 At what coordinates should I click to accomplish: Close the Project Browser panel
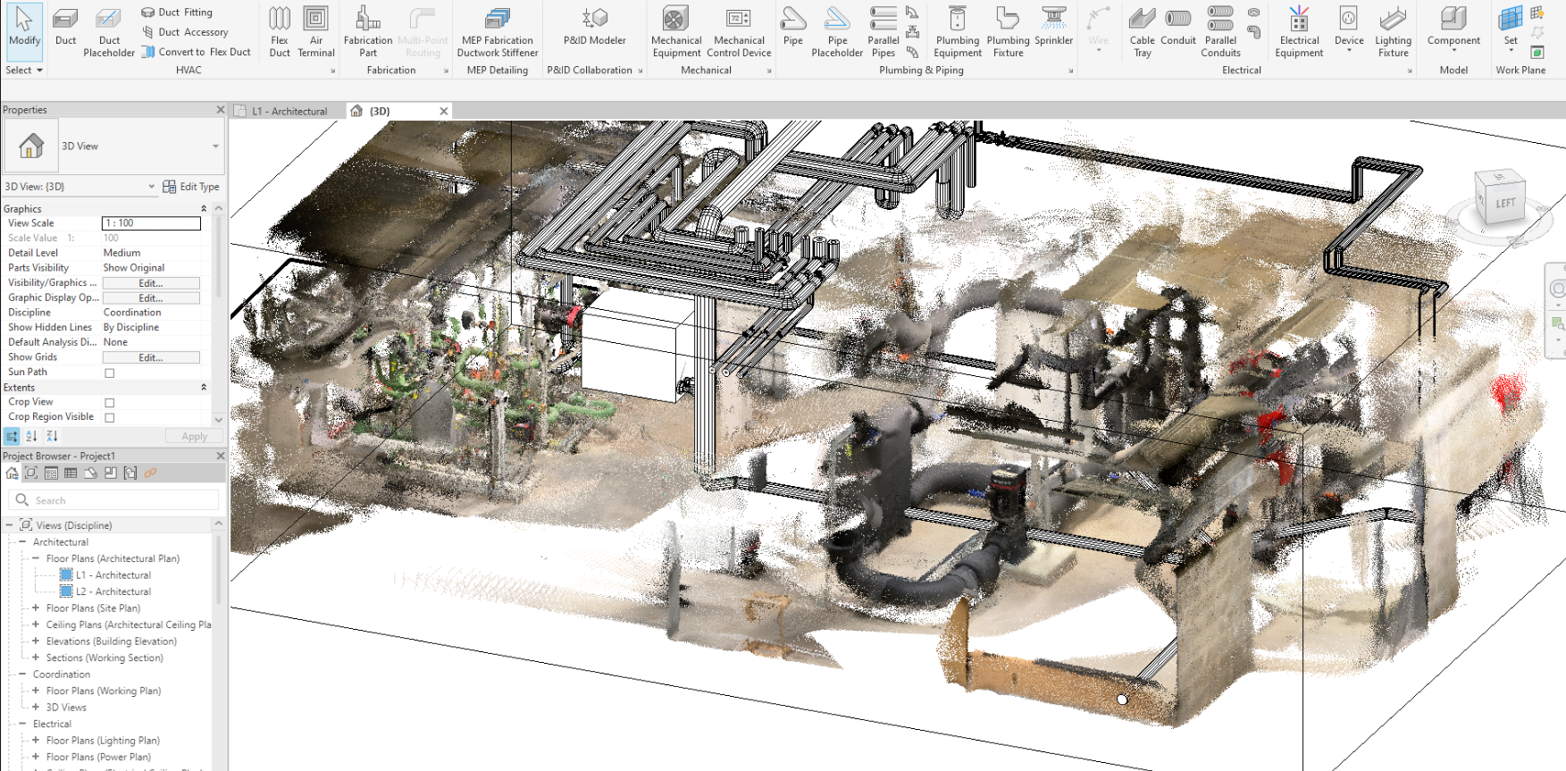coord(221,456)
